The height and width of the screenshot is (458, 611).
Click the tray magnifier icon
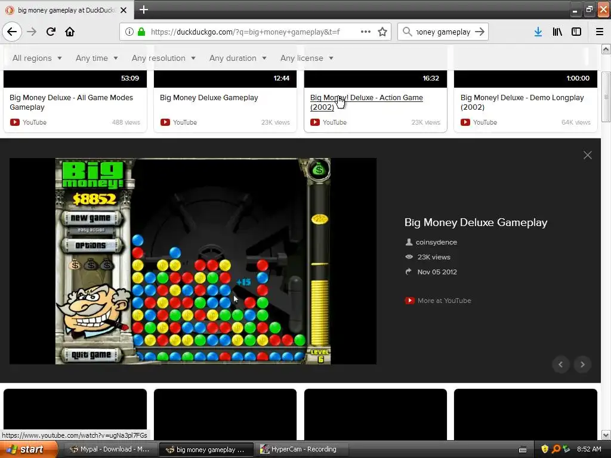[556, 449]
